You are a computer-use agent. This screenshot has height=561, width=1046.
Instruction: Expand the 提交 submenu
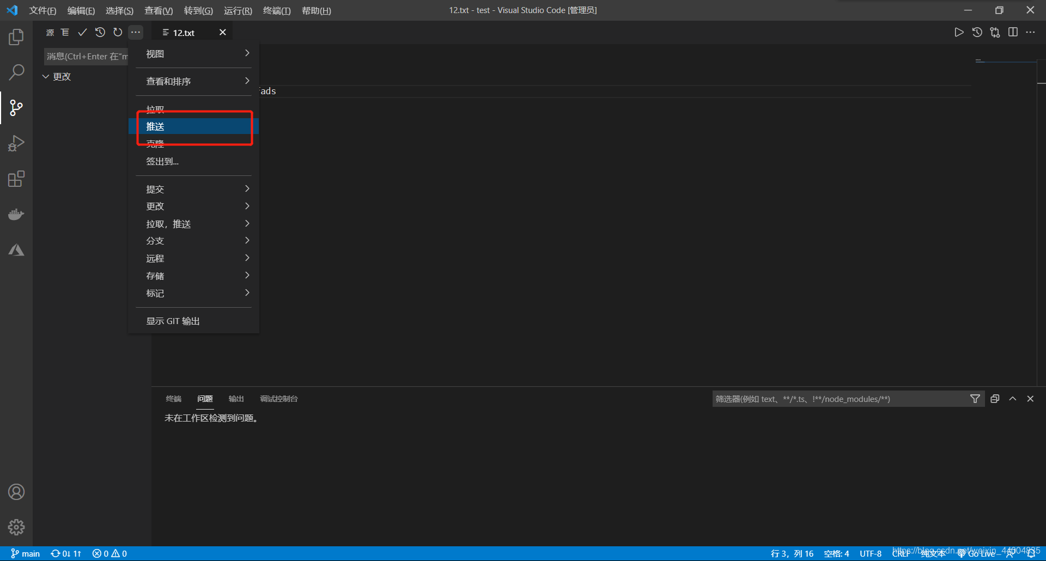pyautogui.click(x=193, y=189)
